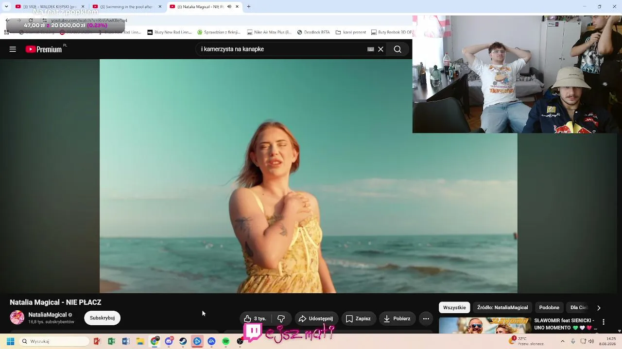Open Bluzy New Bad Line bookmark
Screen dimensions: 622x349
pyautogui.click(x=170, y=32)
